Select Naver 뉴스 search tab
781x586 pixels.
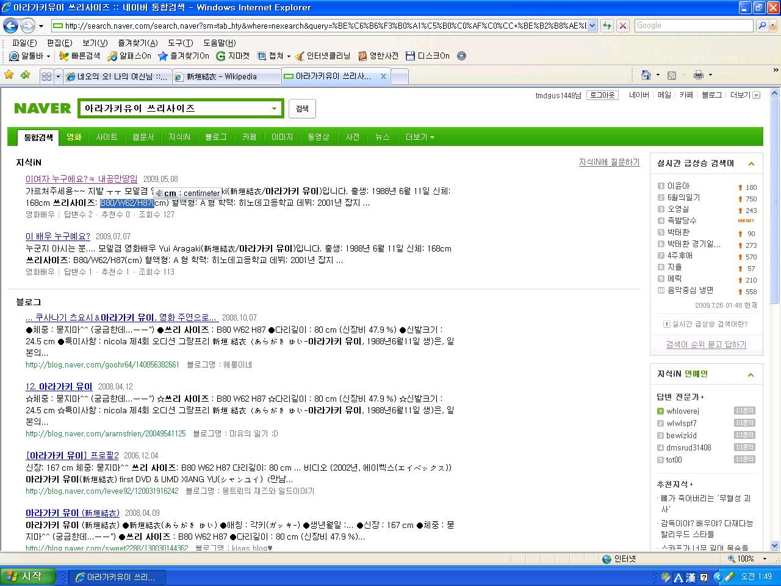383,137
